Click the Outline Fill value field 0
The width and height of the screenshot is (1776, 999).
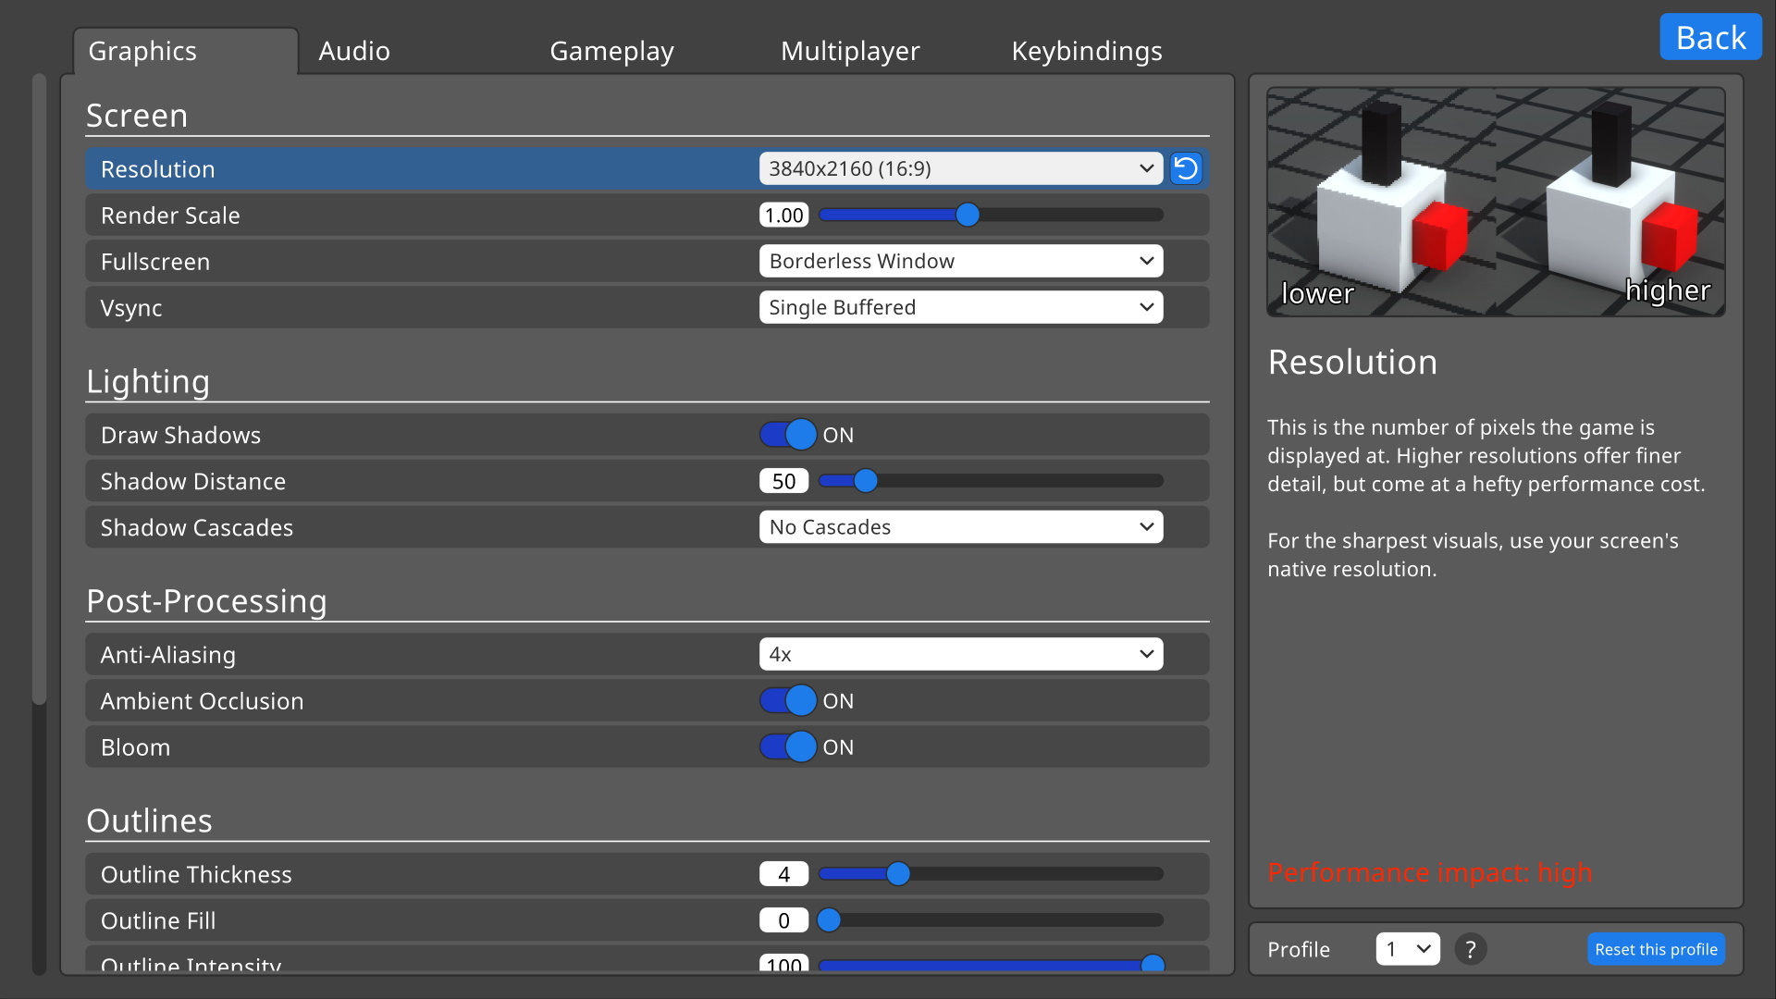tap(784, 920)
